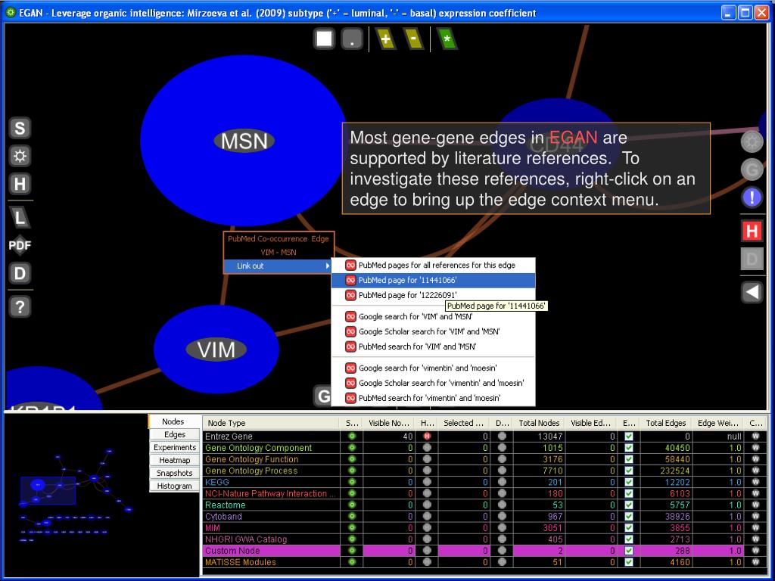
Task: Untick the edge checkbox for KEGG
Action: click(x=629, y=482)
